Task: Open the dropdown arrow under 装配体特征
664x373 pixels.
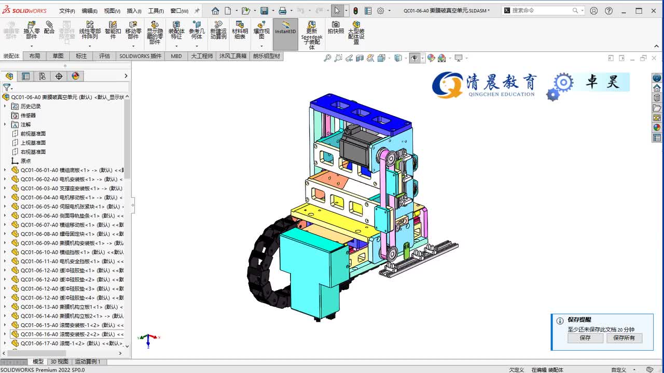Action: (x=176, y=46)
